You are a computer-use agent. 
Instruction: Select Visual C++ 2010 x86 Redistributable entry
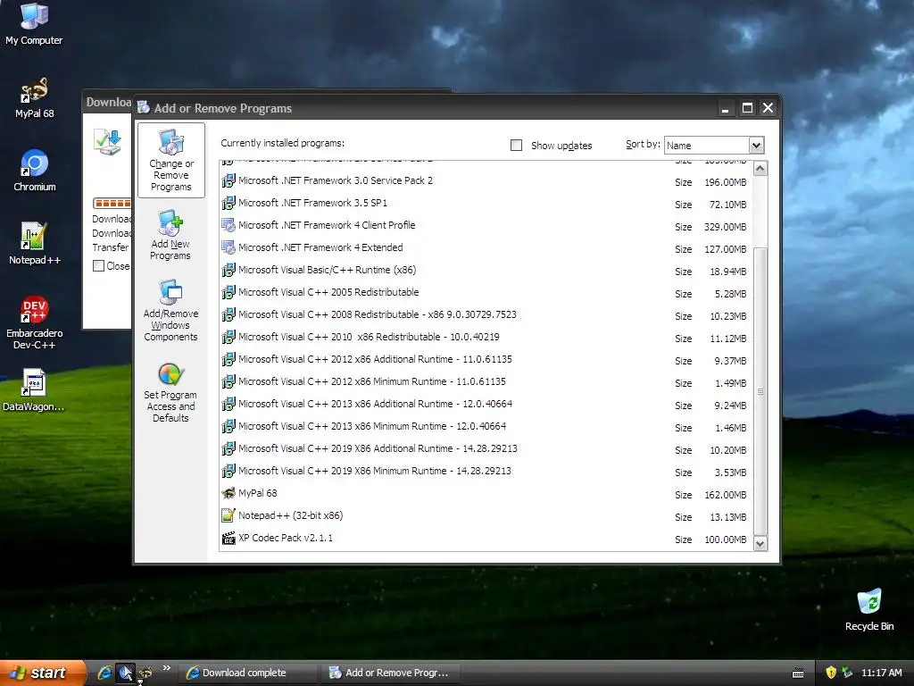coord(486,338)
